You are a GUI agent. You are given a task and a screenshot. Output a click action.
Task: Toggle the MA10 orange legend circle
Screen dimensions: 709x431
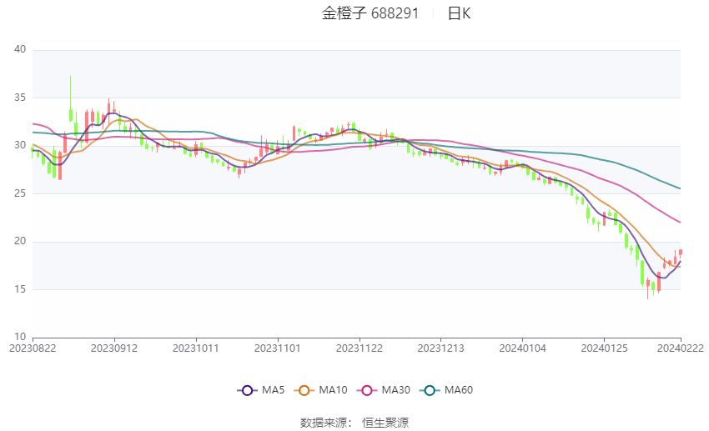(x=304, y=390)
